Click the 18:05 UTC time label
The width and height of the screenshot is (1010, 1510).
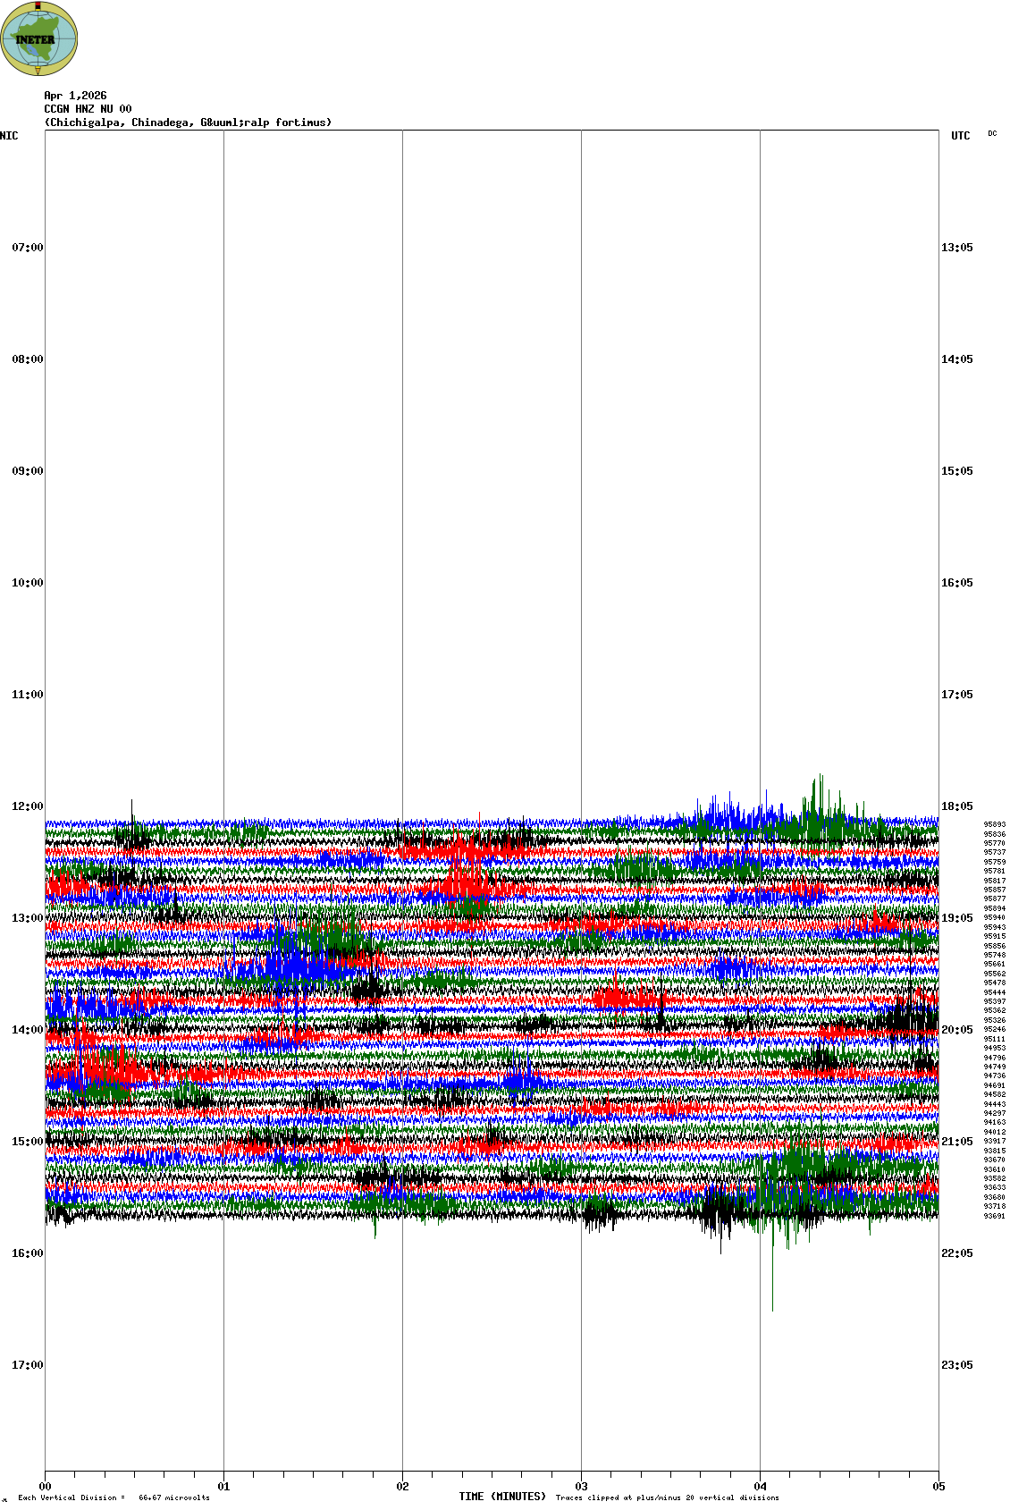(956, 806)
